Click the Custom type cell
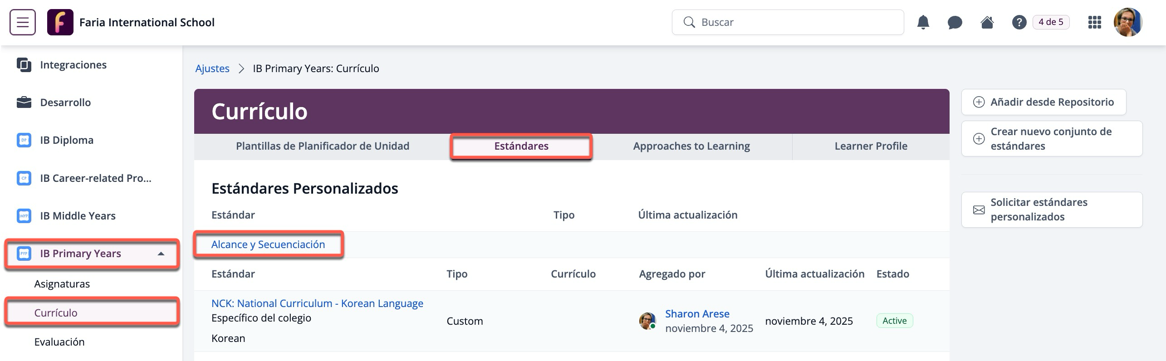Viewport: 1166px width, 361px height. (x=465, y=321)
